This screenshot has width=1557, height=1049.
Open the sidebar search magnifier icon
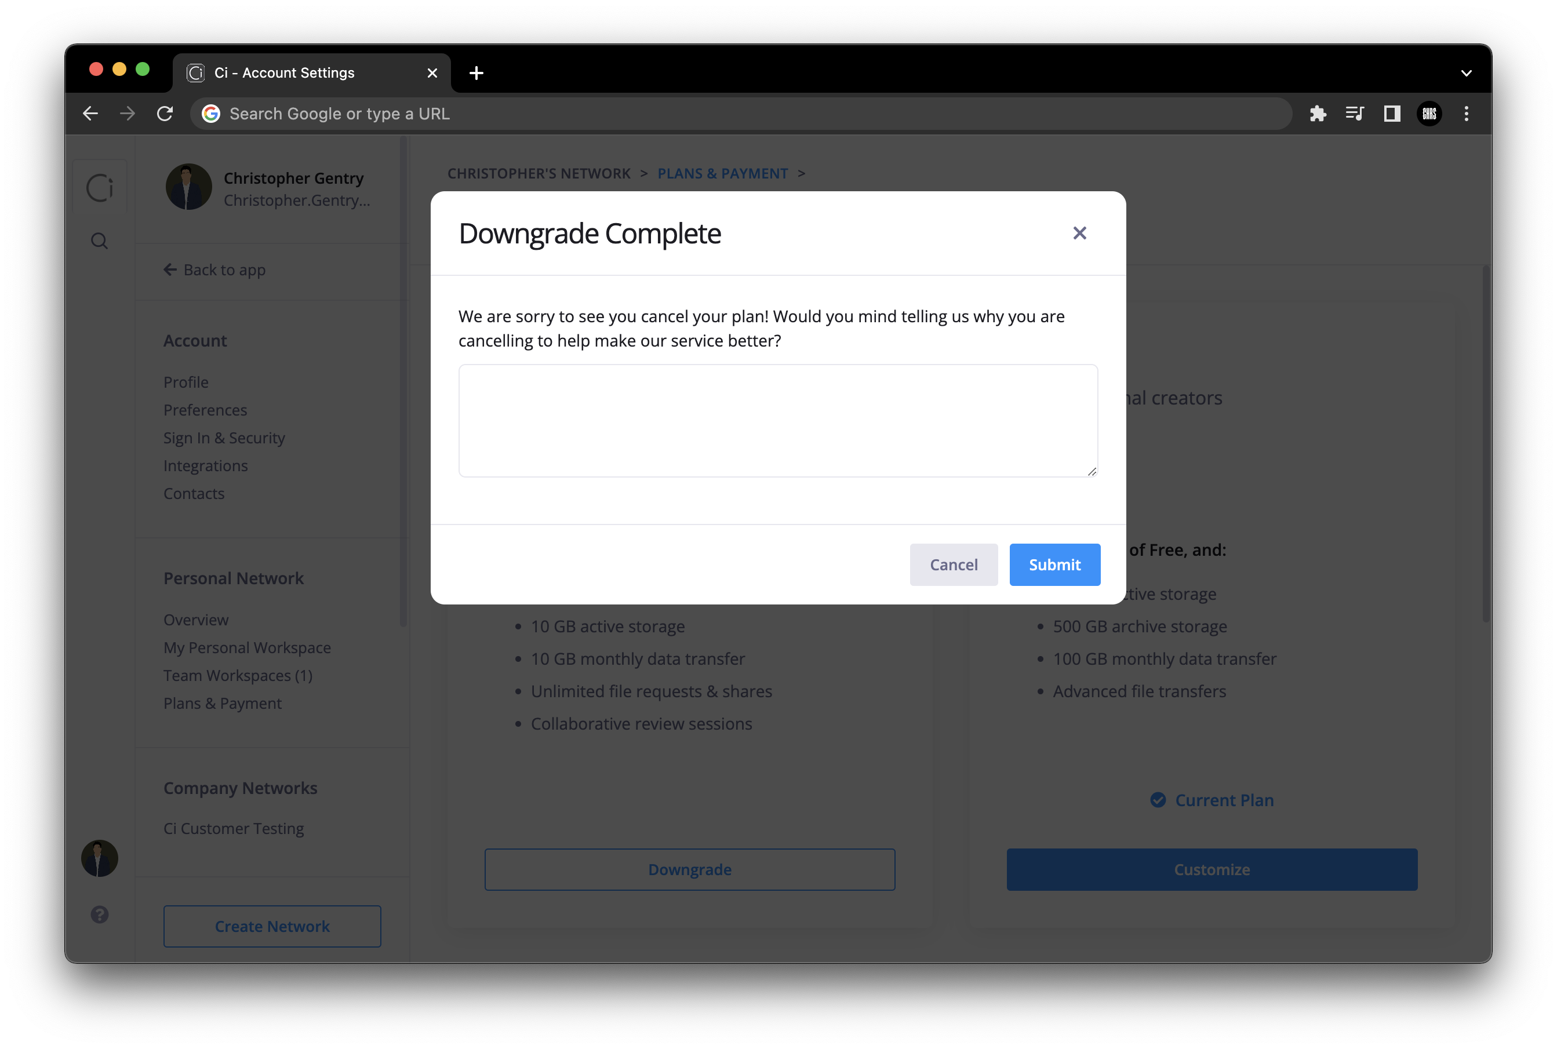tap(100, 241)
